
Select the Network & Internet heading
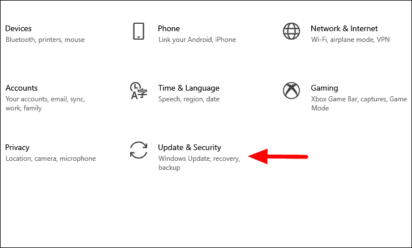(344, 28)
